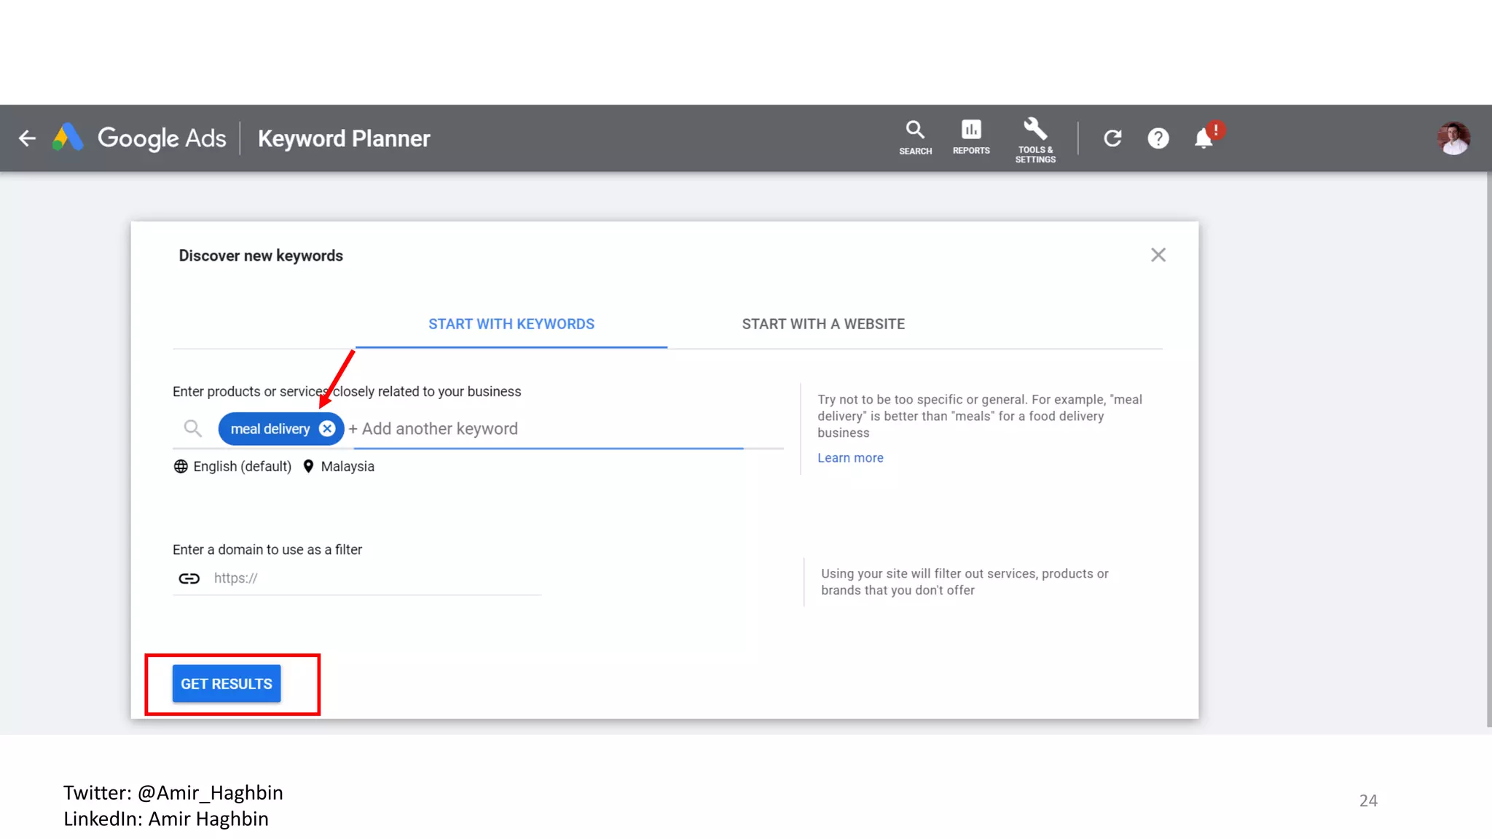Screen dimensions: 1492x839
Task: Click the back arrow in header
Action: coord(27,138)
